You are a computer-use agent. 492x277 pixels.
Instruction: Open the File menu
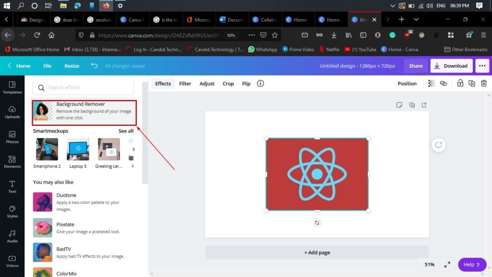48,65
